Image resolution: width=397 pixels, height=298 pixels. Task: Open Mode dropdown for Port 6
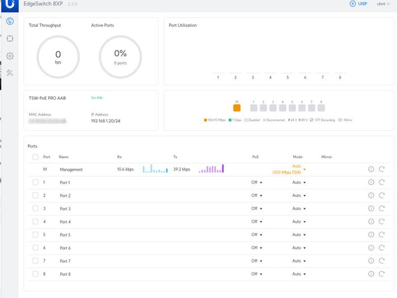click(x=299, y=247)
